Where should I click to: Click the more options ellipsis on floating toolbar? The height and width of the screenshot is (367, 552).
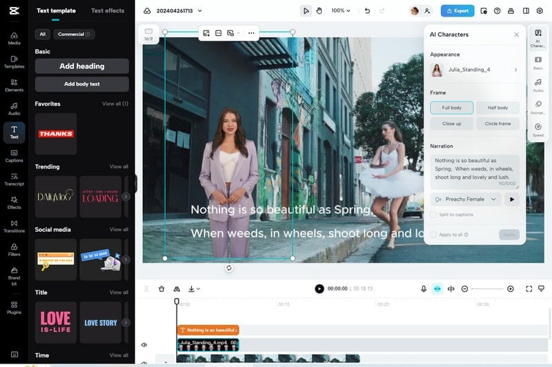pos(251,33)
